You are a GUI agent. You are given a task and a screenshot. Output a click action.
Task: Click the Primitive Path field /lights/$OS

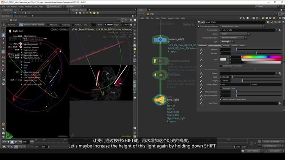pos(248,30)
